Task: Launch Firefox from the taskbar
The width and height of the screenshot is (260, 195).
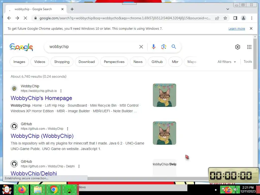Action: [22, 189]
